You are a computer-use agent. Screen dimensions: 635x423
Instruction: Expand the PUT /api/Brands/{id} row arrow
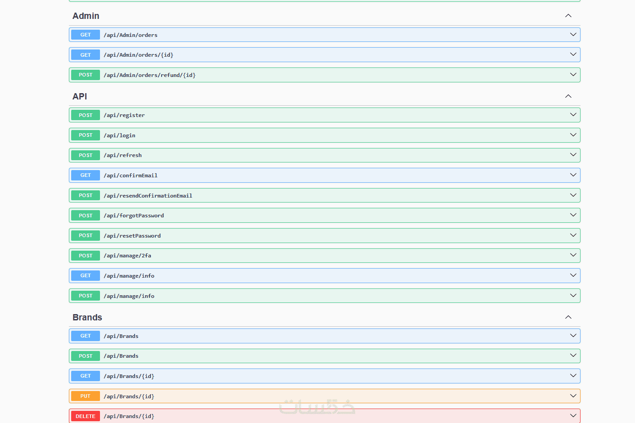click(573, 396)
